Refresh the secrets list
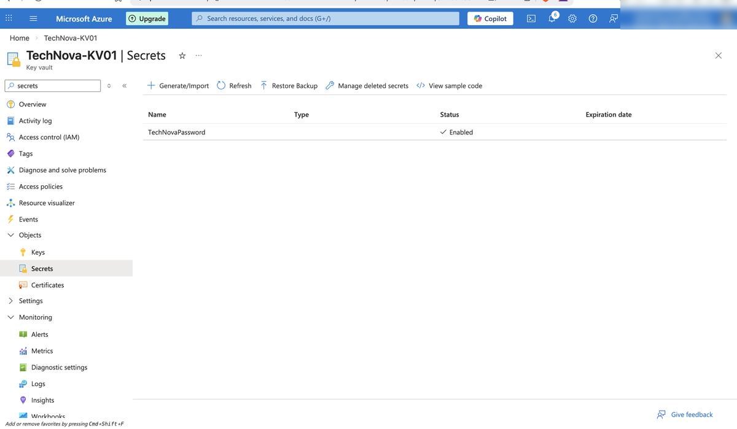The height and width of the screenshot is (429, 737). click(234, 86)
